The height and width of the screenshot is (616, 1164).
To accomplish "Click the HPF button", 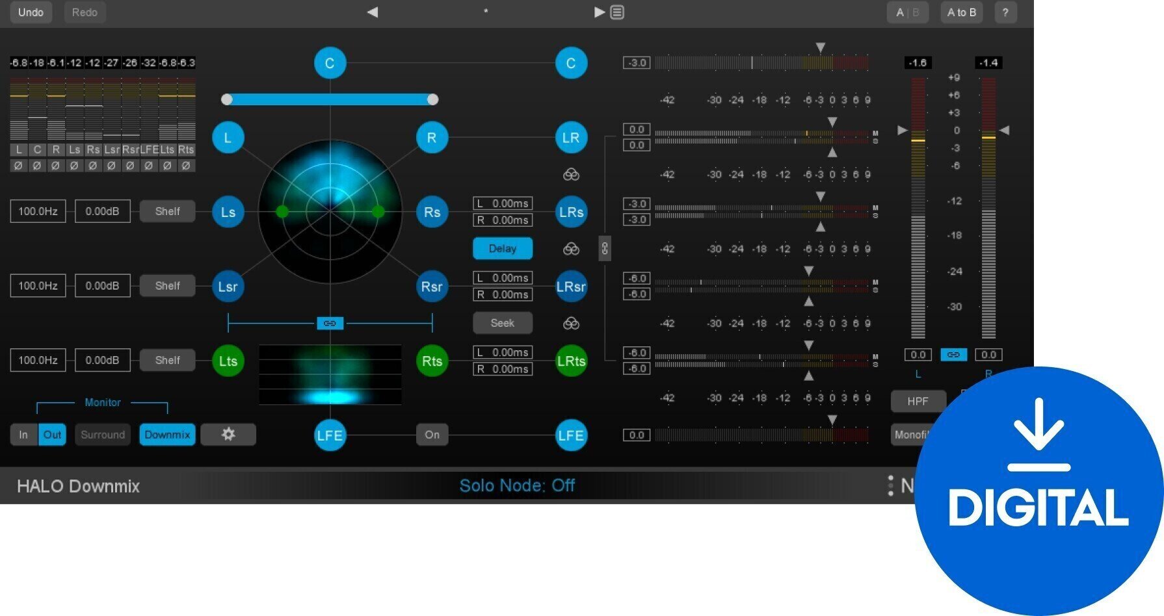I will (918, 400).
